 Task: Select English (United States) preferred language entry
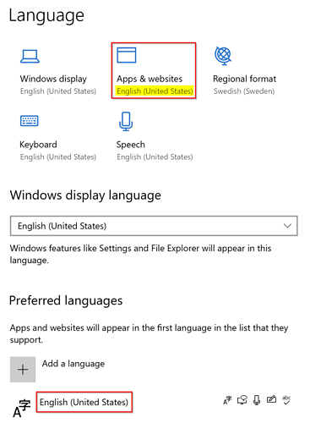pyautogui.click(x=84, y=402)
